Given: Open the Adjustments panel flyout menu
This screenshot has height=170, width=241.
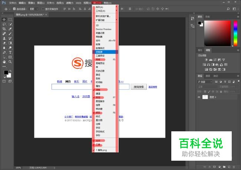Looking at the screenshot, I should tap(238, 50).
